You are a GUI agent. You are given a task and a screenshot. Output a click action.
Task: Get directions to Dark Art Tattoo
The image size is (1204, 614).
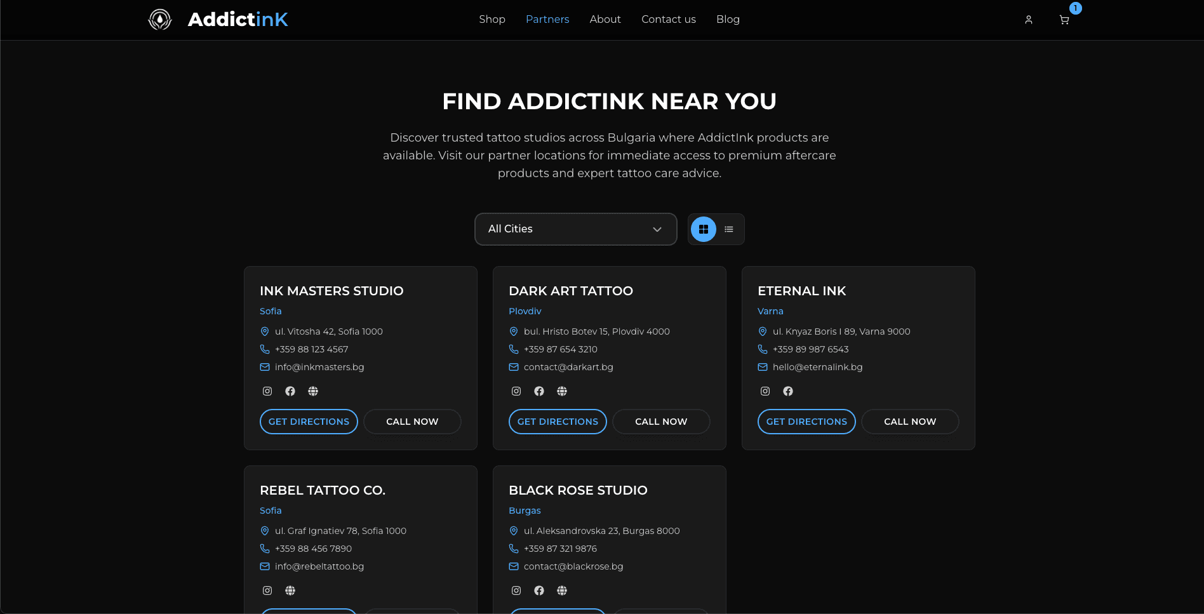[x=558, y=422]
